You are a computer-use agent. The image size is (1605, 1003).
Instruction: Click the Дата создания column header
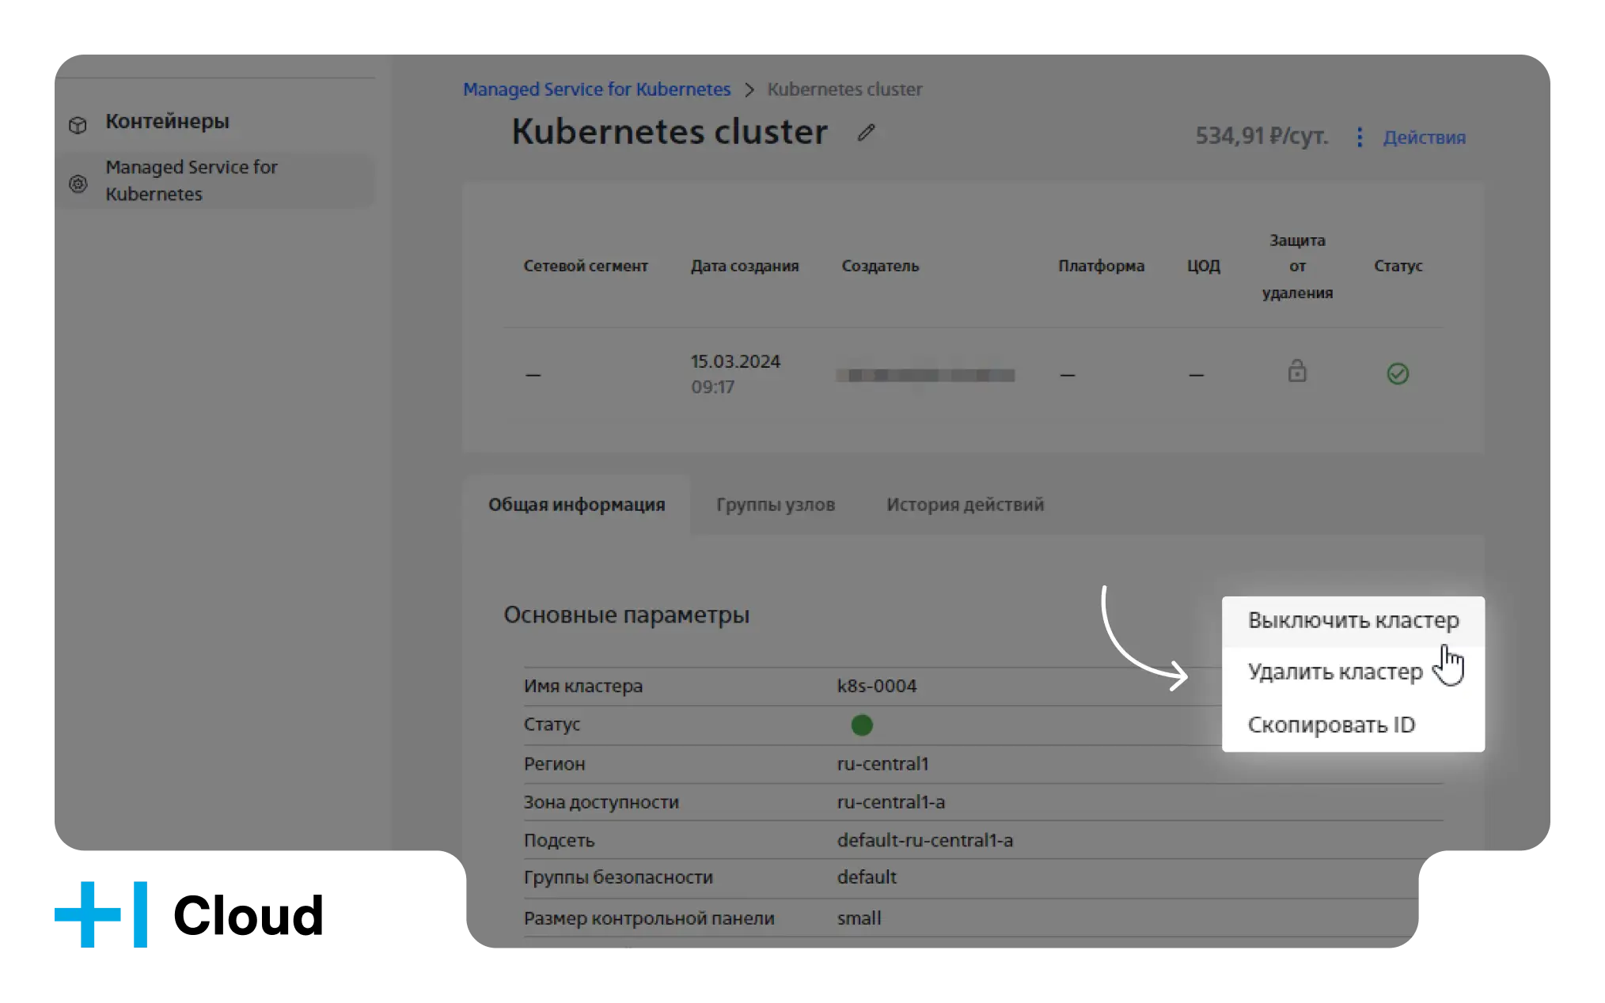(745, 267)
